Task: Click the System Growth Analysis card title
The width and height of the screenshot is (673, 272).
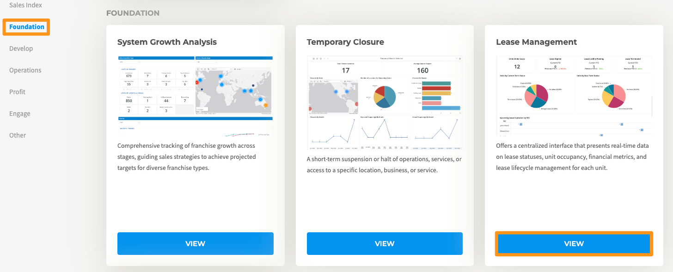Action: tap(167, 42)
